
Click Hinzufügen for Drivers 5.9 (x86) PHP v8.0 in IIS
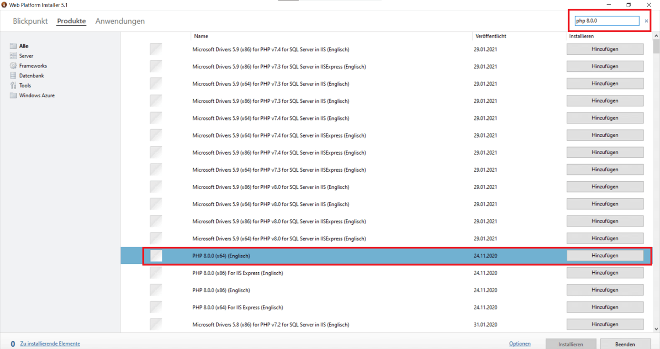click(x=605, y=187)
